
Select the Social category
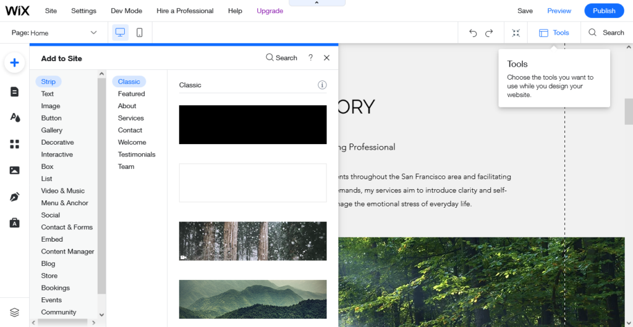51,214
